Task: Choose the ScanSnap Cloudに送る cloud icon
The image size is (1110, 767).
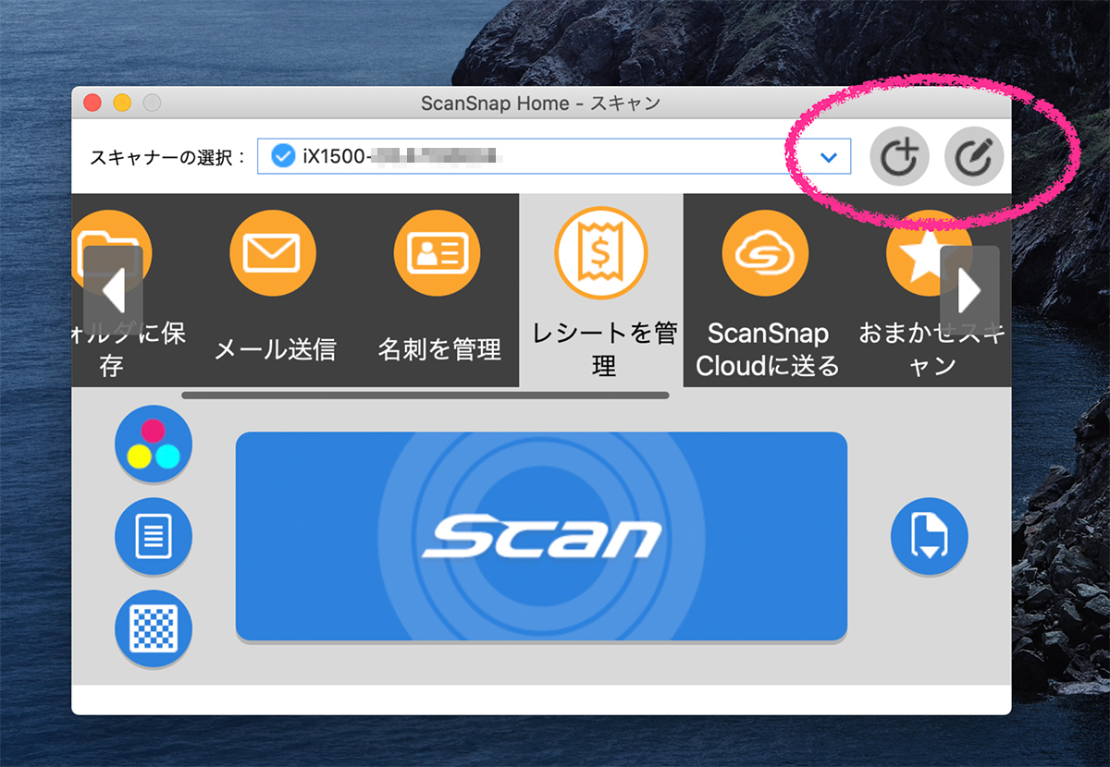Action: 766,253
